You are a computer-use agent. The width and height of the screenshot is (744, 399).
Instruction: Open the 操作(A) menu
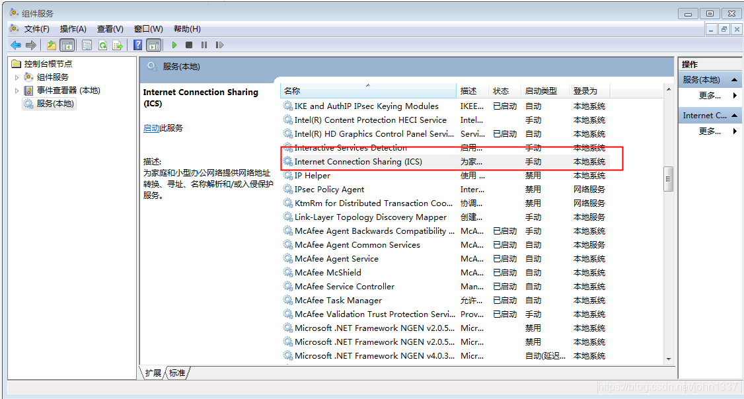pos(73,28)
